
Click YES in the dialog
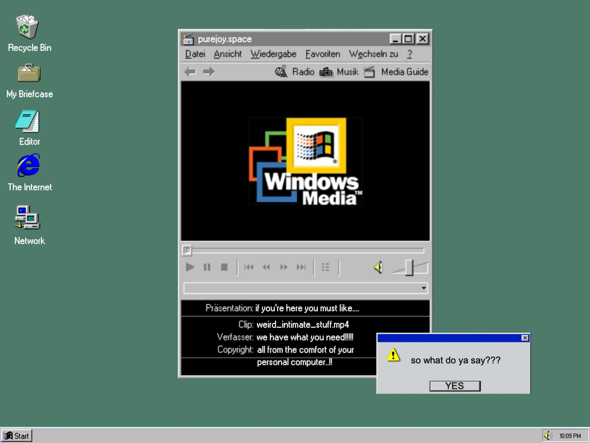tap(455, 386)
